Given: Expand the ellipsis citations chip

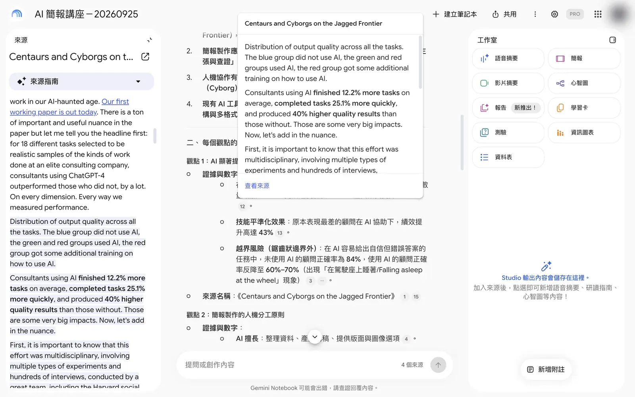Looking at the screenshot, I should coord(322,281).
